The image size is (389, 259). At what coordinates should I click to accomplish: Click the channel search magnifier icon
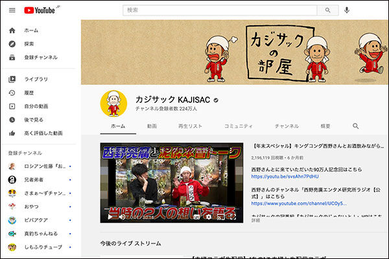pyautogui.click(x=355, y=126)
